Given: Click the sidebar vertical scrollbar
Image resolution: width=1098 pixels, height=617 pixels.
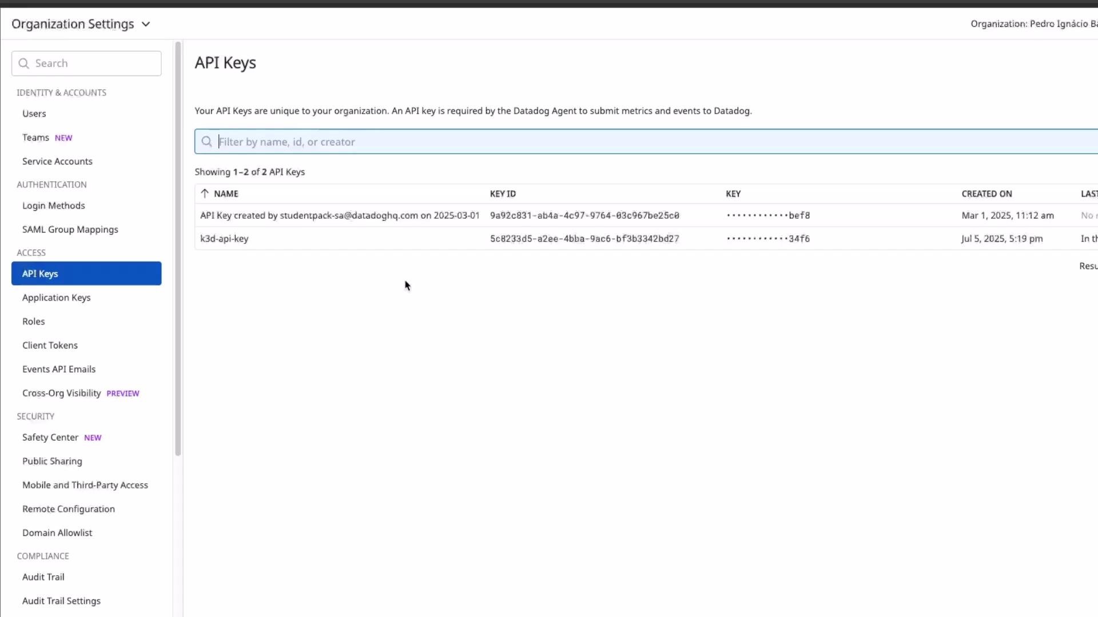Looking at the screenshot, I should click(x=178, y=249).
